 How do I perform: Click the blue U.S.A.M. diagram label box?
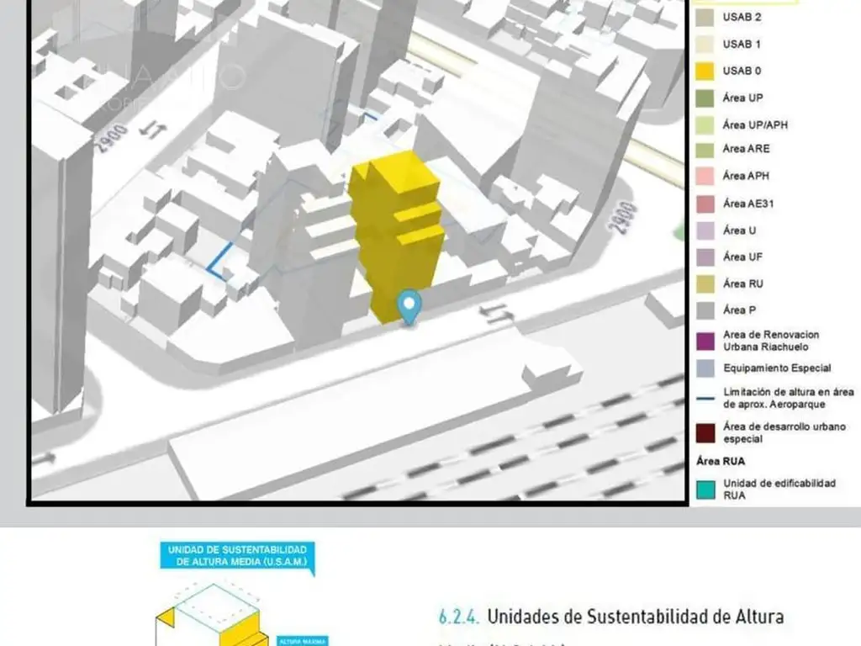pyautogui.click(x=235, y=556)
